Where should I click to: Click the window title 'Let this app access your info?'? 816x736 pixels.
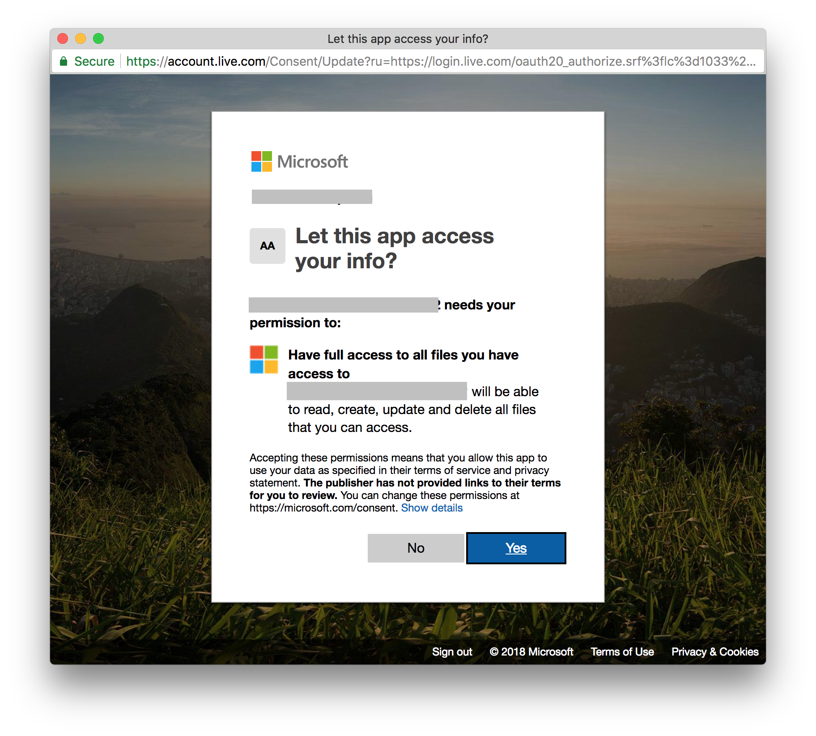[408, 38]
